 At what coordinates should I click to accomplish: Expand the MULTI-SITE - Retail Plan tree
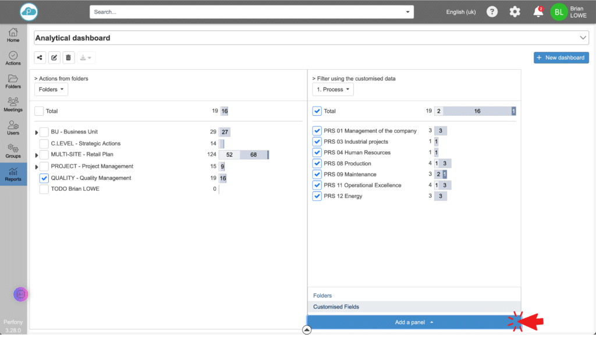tap(37, 155)
